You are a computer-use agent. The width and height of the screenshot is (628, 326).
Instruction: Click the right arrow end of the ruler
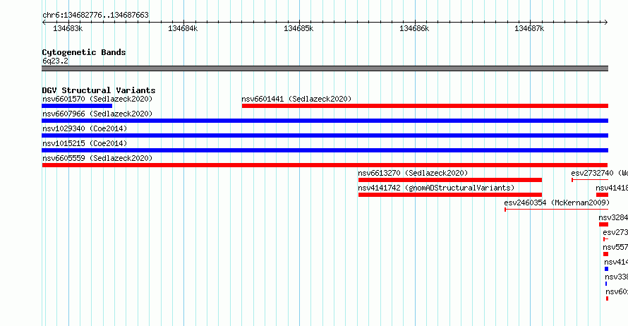606,23
